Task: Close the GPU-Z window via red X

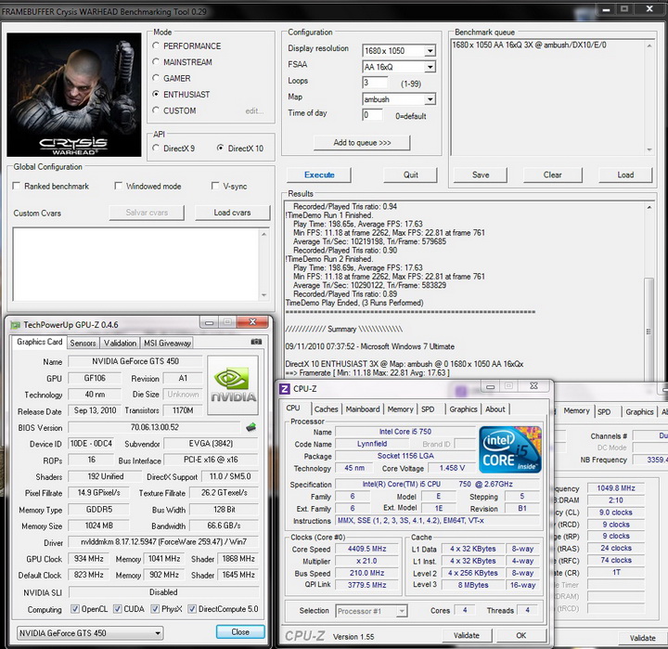Action: click(252, 322)
